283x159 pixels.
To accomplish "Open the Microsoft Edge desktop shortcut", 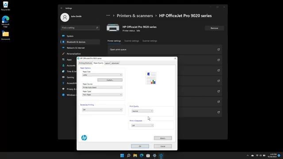I will pos(5,22).
